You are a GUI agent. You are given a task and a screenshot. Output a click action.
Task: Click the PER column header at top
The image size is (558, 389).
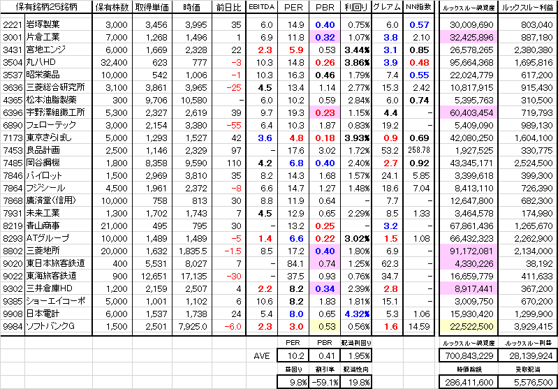click(x=293, y=7)
